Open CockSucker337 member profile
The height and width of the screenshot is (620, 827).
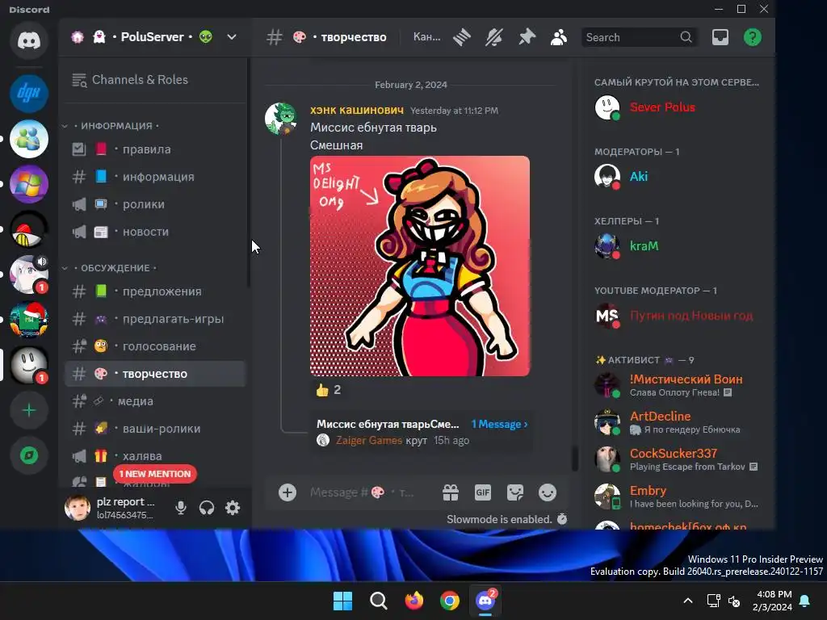[x=677, y=459]
